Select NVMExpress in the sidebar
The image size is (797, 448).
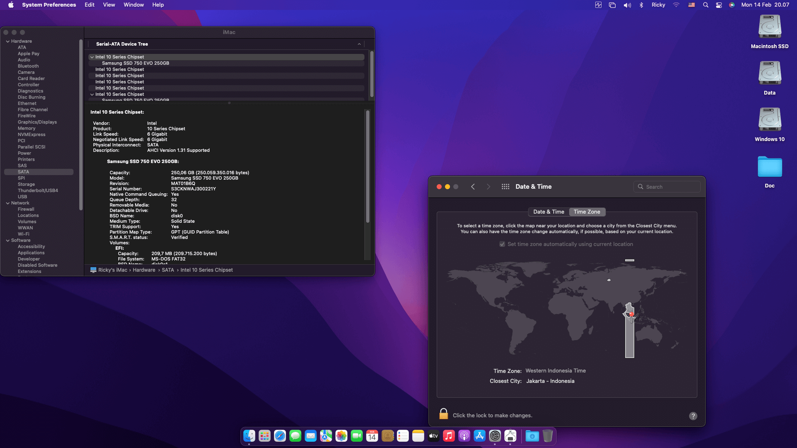click(x=32, y=135)
